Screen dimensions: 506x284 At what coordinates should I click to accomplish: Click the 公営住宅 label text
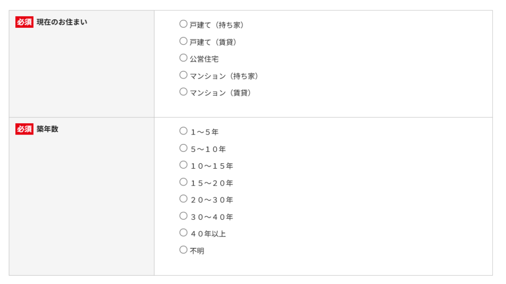[x=204, y=59]
